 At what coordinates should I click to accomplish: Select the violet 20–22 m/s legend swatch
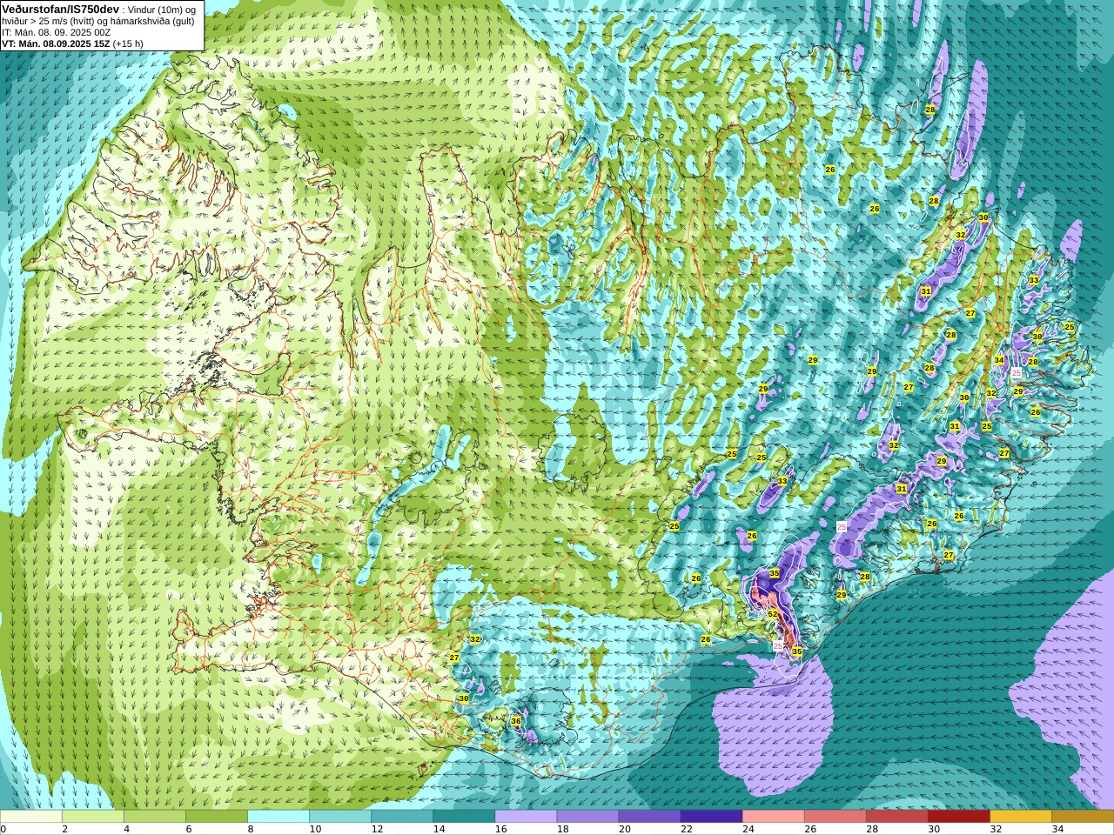[649, 817]
